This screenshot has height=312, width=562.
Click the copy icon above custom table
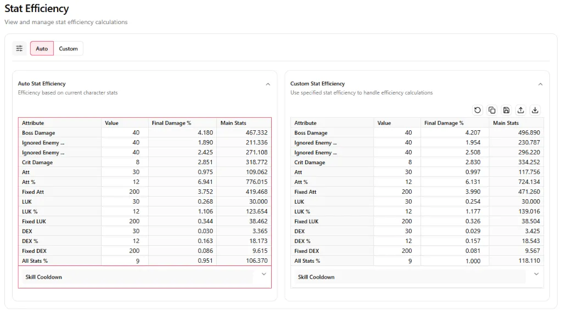coord(492,110)
